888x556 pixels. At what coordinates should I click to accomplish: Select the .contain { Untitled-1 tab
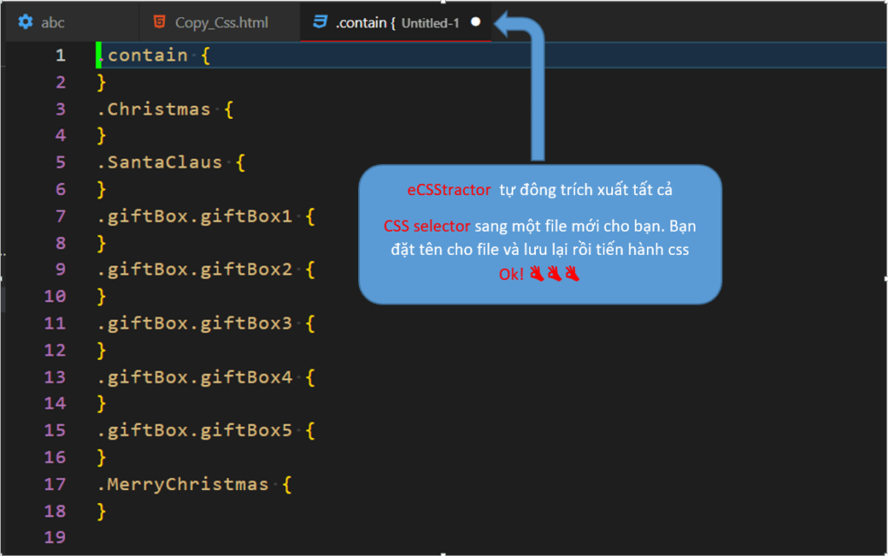395,23
